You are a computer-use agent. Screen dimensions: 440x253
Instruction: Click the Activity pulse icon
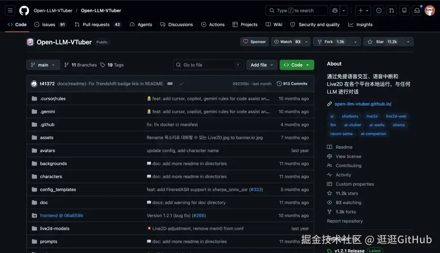tap(330, 175)
